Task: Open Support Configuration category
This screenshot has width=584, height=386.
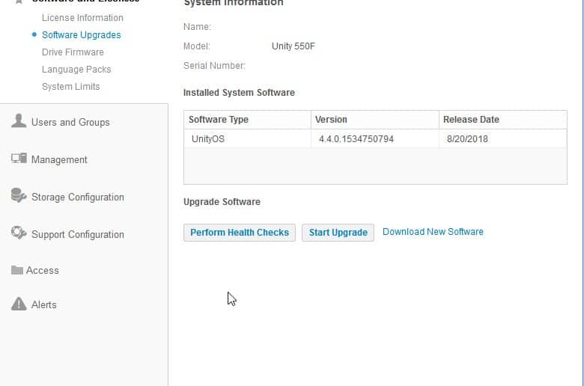Action: coord(77,234)
